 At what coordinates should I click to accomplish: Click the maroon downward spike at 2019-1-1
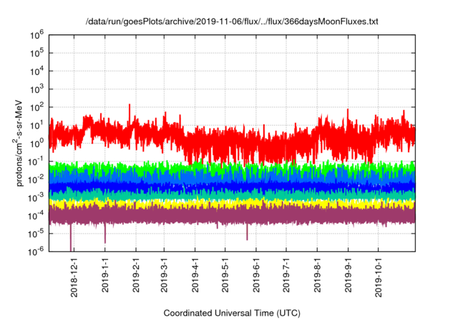point(105,234)
